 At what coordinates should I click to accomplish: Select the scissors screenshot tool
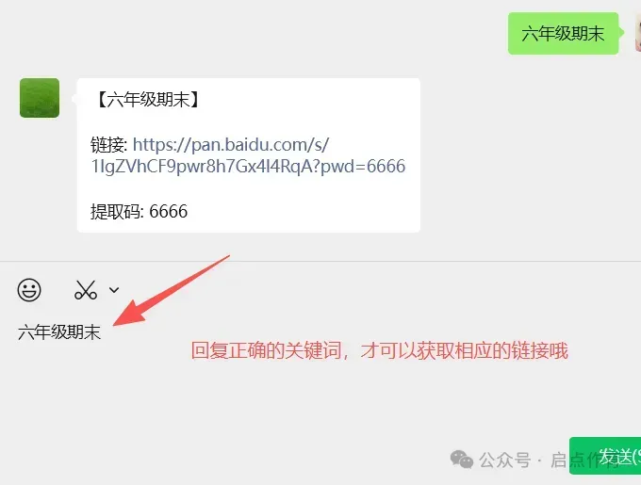tap(86, 290)
